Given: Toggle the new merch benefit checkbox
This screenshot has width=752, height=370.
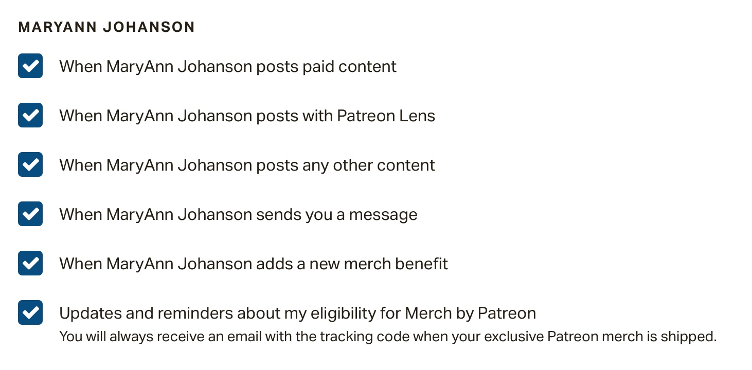Looking at the screenshot, I should tap(30, 263).
